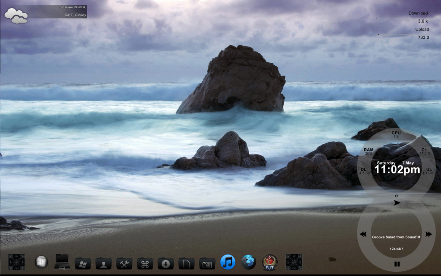Go to previous track in music widget
Image resolution: width=441 pixels, height=276 pixels.
(363, 234)
